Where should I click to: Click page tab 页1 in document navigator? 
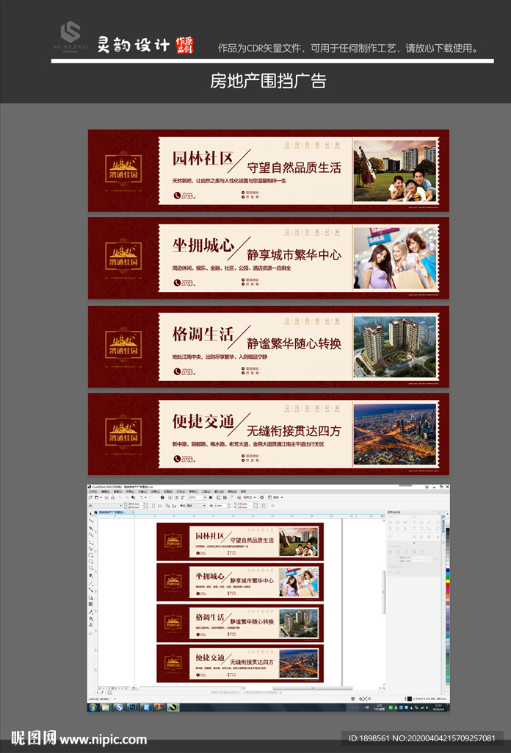pos(134,688)
